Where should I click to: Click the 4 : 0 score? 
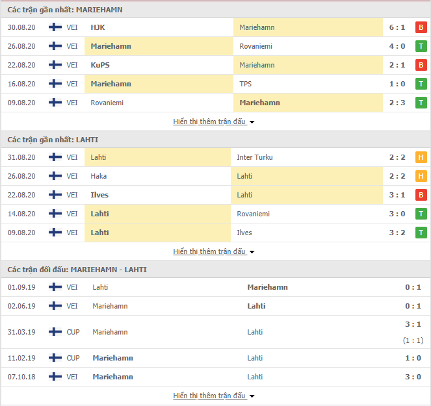click(x=397, y=46)
